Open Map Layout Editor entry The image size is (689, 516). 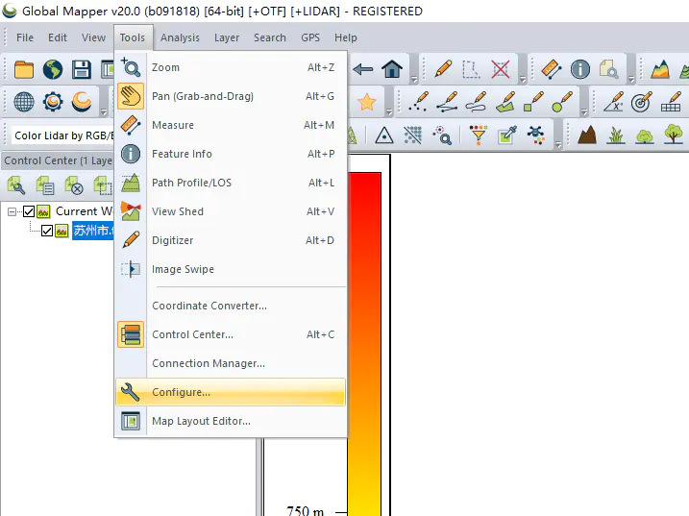pyautogui.click(x=231, y=421)
